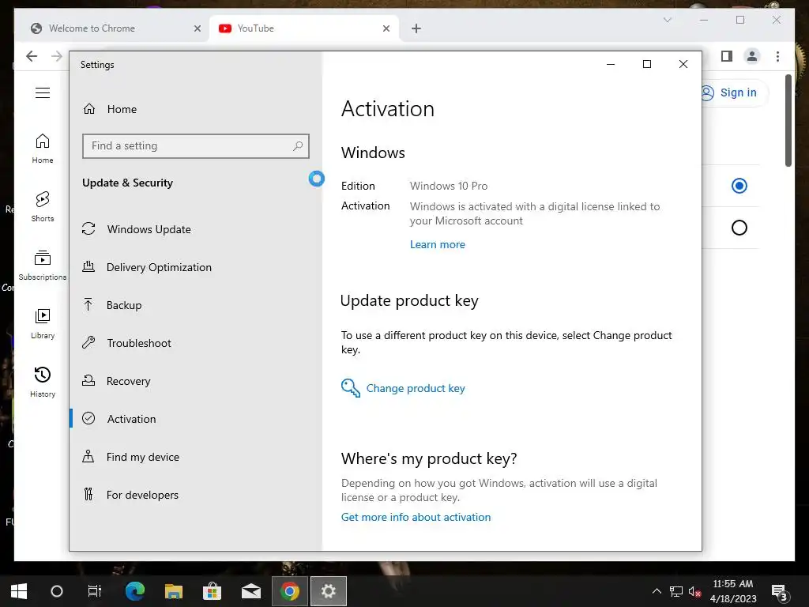Image resolution: width=809 pixels, height=607 pixels.
Task: Click the muted volume icon in tray
Action: pyautogui.click(x=694, y=591)
